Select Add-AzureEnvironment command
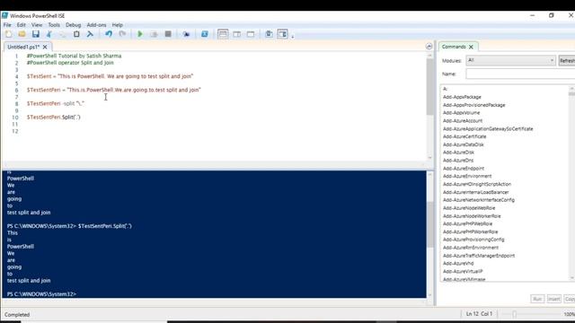Viewport: 575px width, 323px height. [467, 176]
